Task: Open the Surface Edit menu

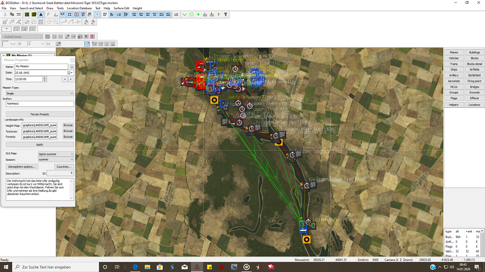Action: [121, 8]
